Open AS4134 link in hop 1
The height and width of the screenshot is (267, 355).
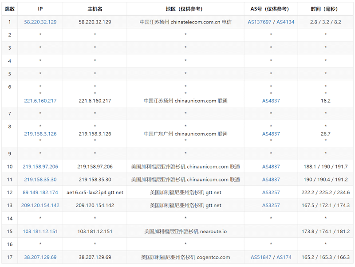285,22
